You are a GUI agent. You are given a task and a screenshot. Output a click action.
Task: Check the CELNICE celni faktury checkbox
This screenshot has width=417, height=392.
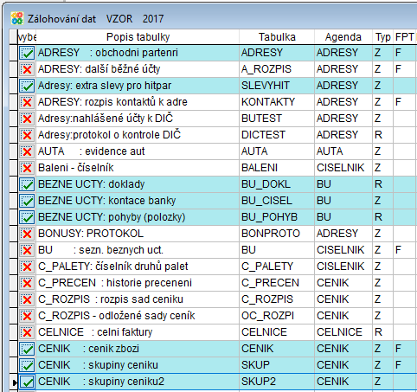coord(27,332)
